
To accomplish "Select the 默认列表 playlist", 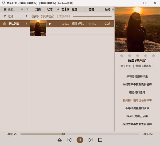I will 14,24.
